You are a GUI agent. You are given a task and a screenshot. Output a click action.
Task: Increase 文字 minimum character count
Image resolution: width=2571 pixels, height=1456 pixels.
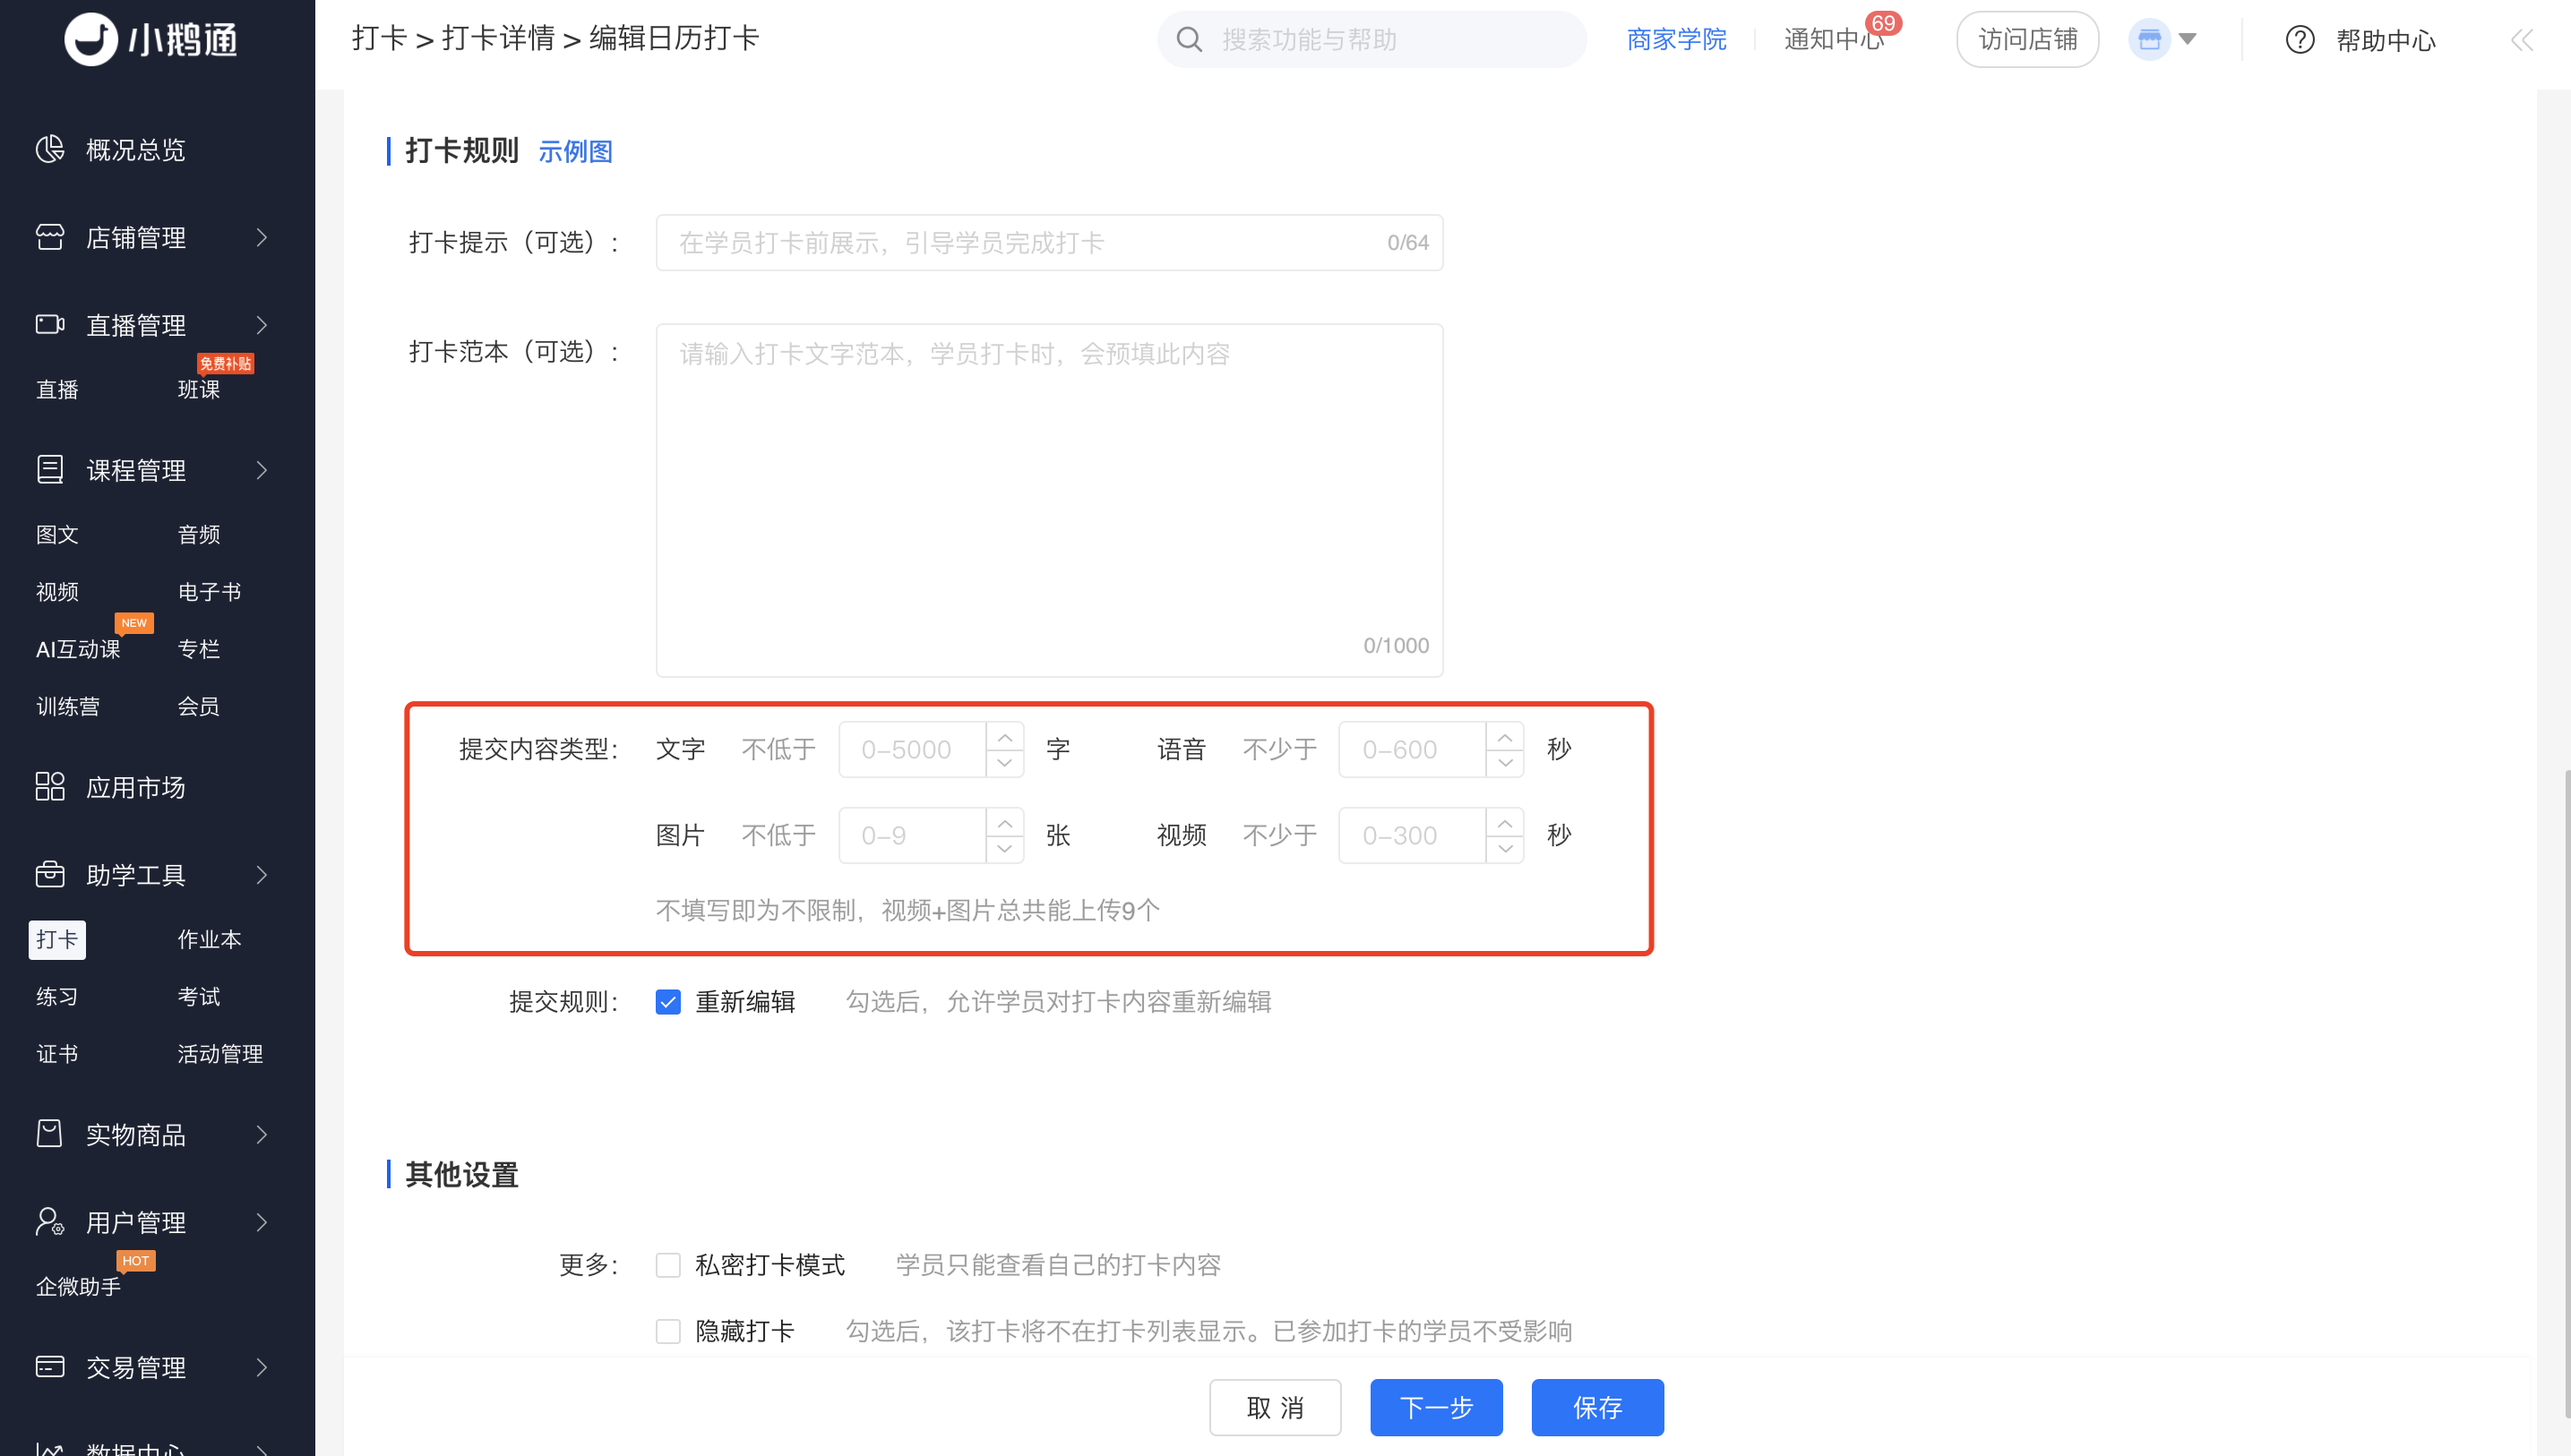[1004, 737]
